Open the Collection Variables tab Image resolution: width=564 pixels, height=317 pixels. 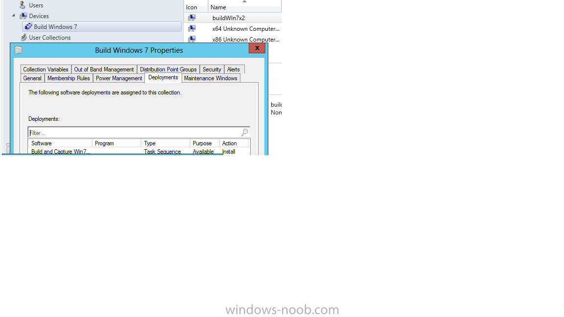tap(46, 69)
